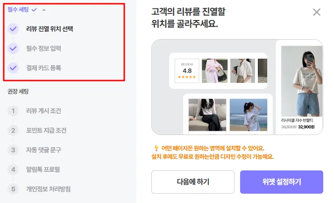Click the checkmark icon beside 결제 카드 등록
Screen dimensions: 334x203
coord(13,68)
